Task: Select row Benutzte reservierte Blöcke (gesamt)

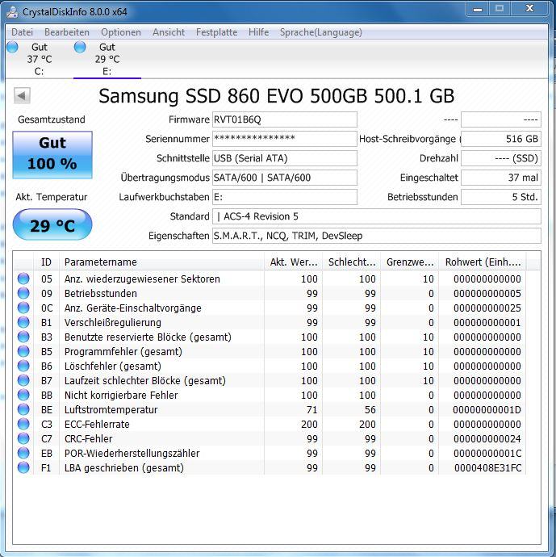Action: tap(270, 337)
